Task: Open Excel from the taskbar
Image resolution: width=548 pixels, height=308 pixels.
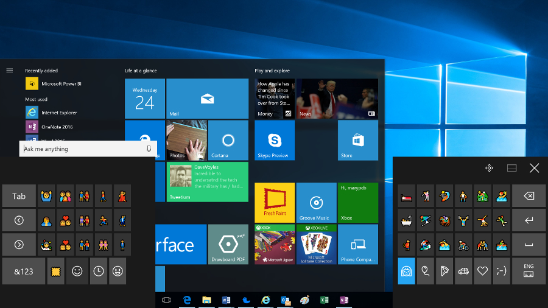Action: (324, 300)
